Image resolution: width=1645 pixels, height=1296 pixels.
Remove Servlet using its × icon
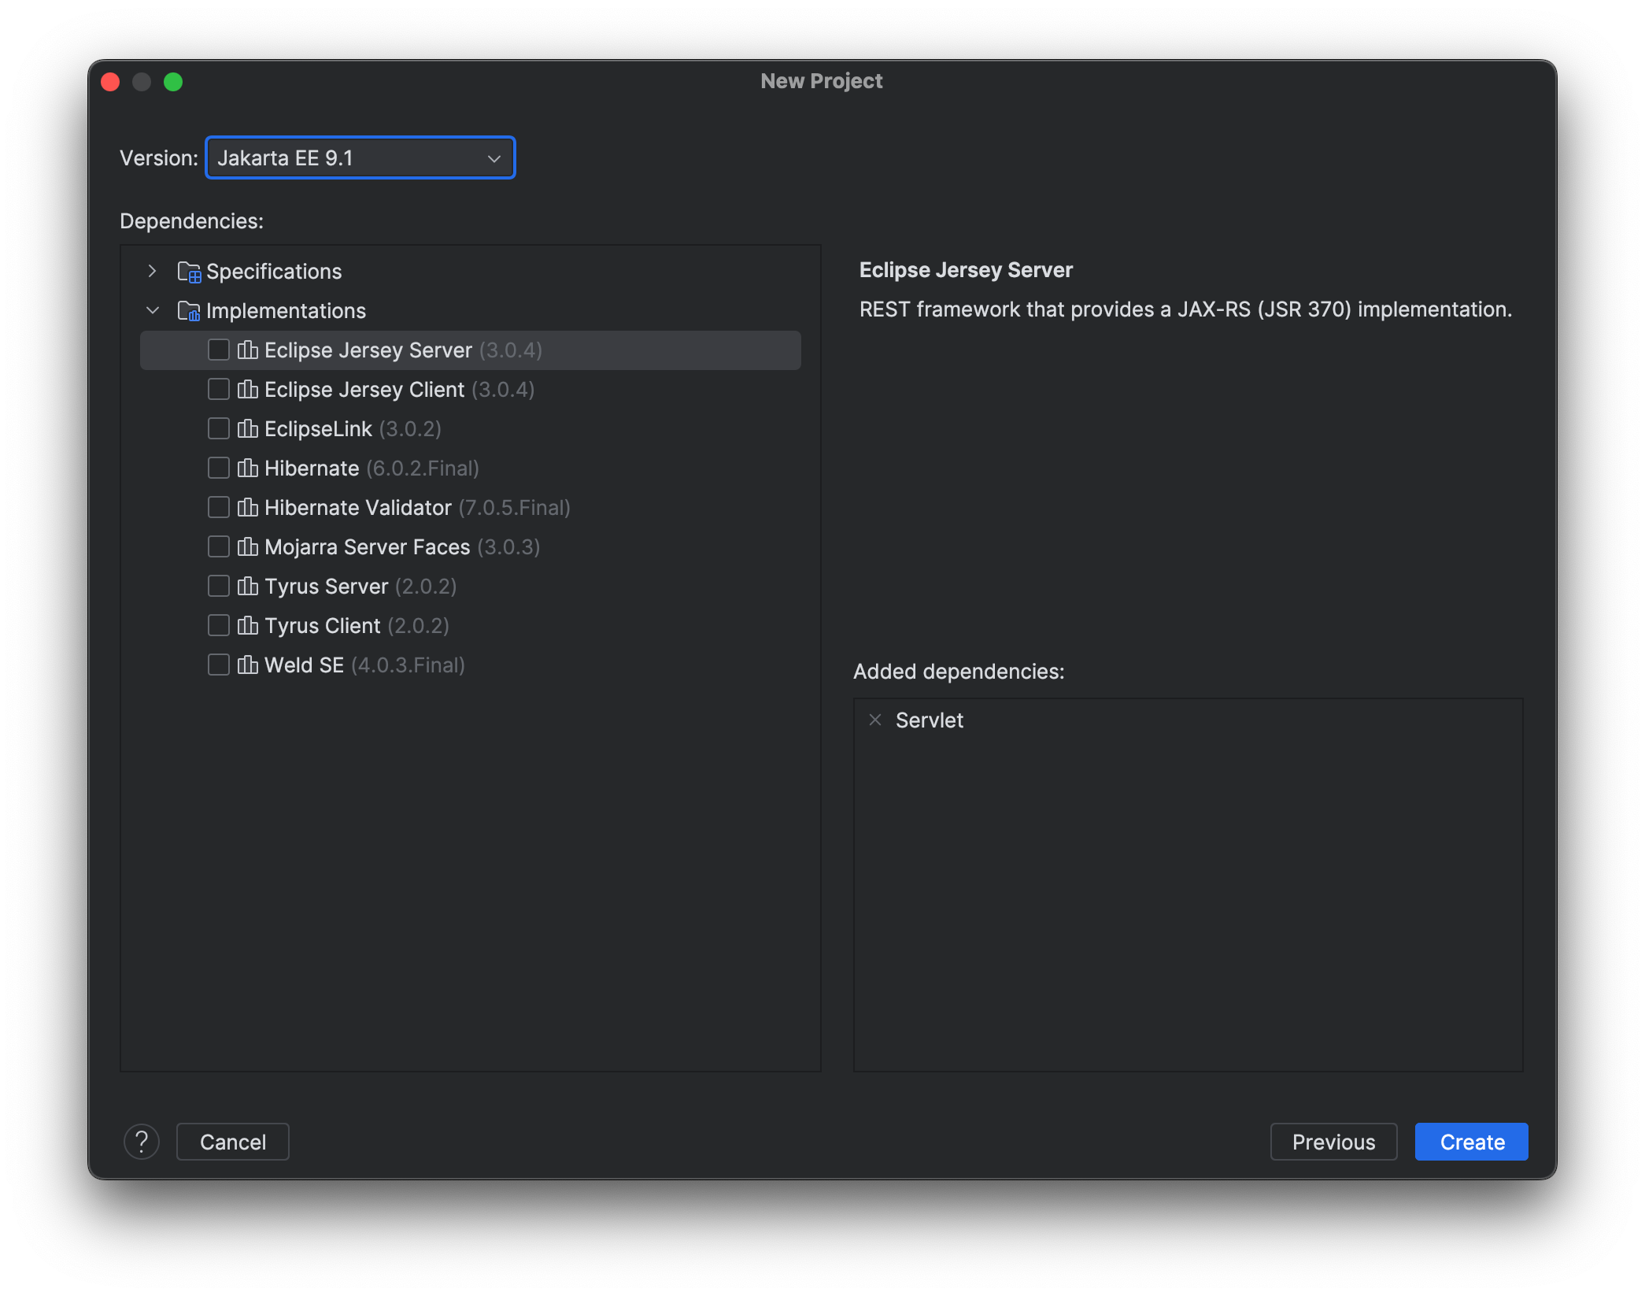tap(876, 720)
